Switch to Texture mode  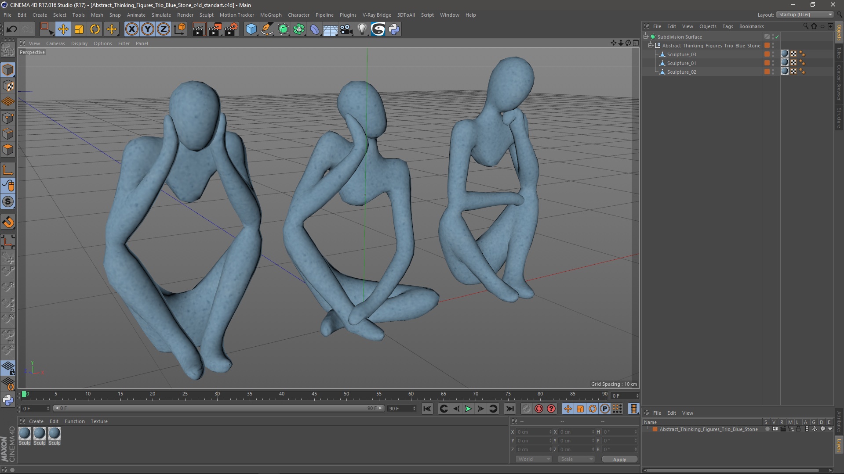tap(8, 86)
